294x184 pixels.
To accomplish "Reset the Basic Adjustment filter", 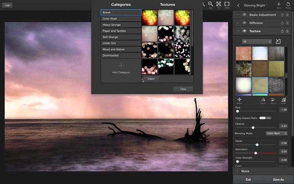I will 282,15.
